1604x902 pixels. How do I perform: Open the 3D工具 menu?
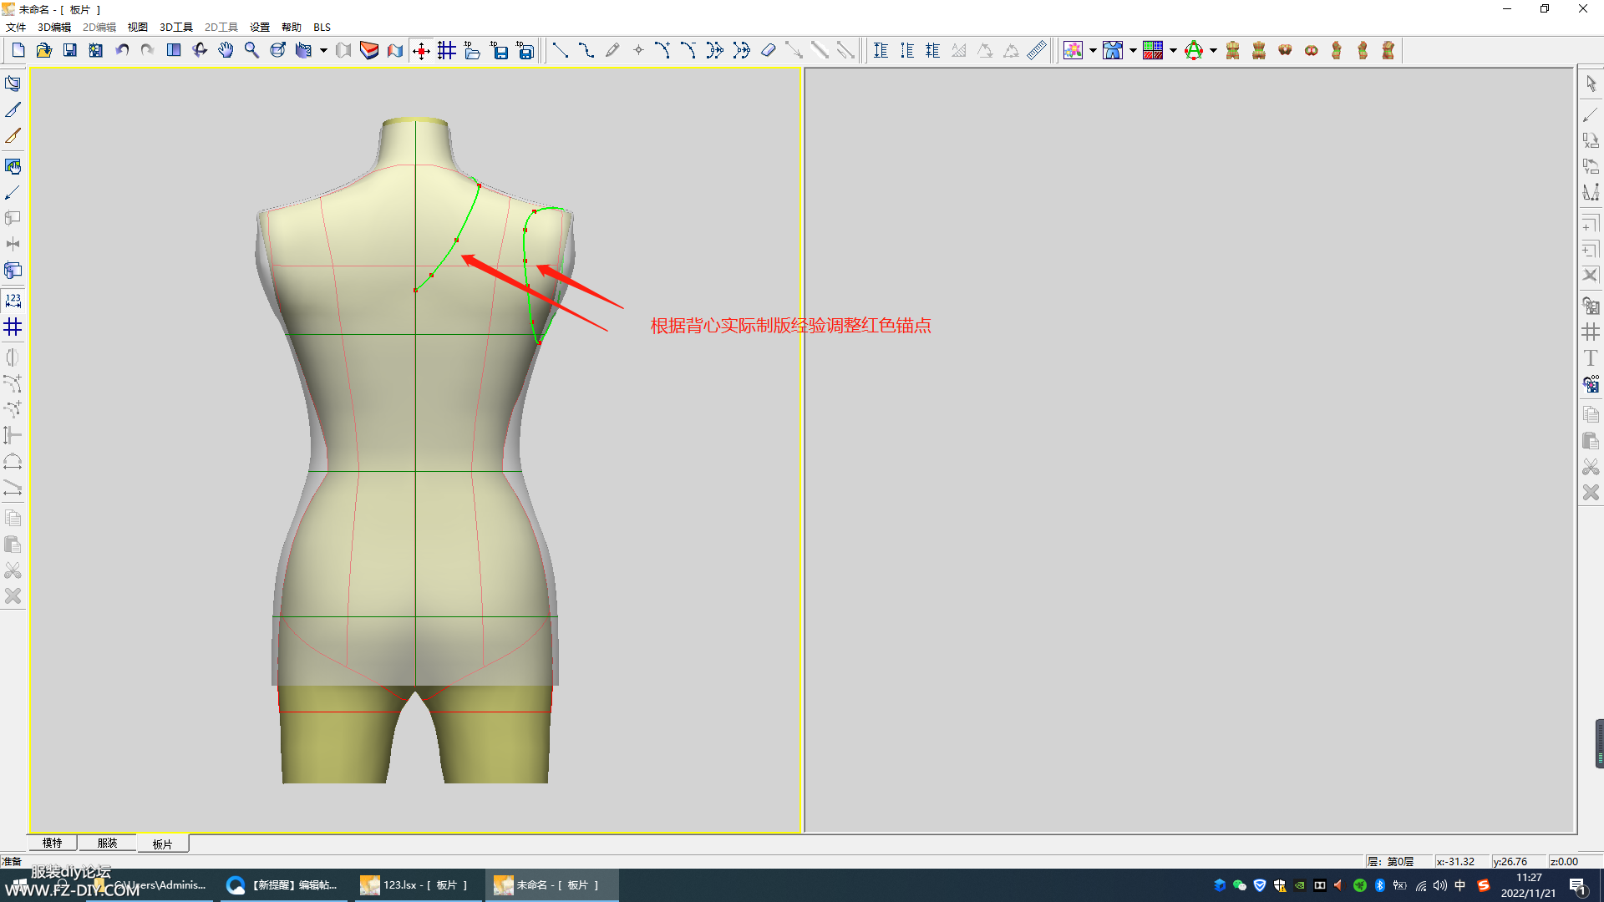(176, 28)
